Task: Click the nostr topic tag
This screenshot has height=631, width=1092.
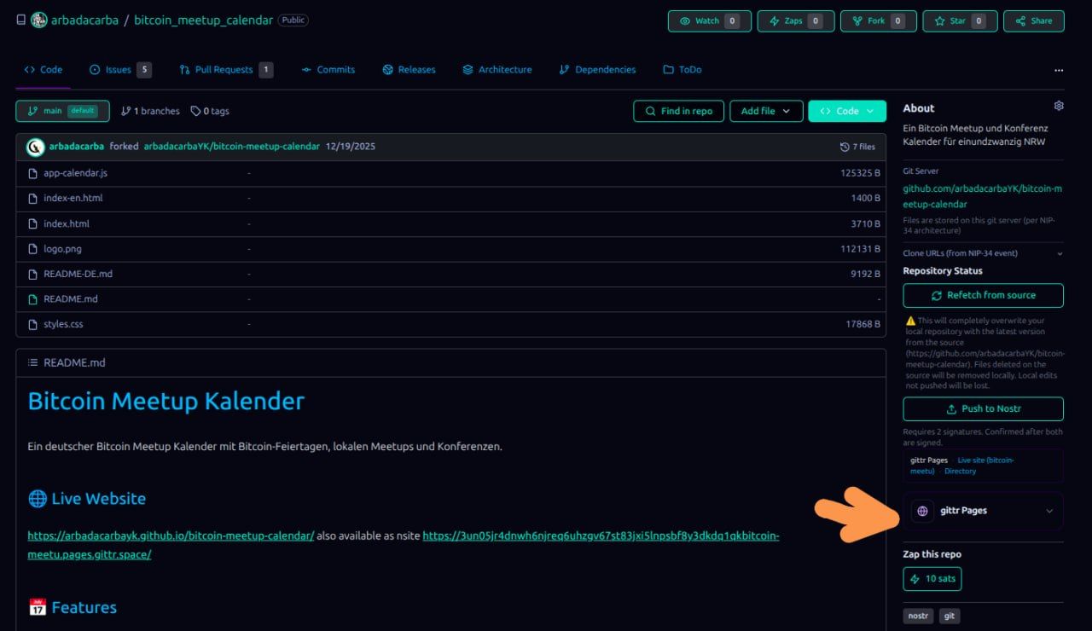Action: tap(918, 616)
